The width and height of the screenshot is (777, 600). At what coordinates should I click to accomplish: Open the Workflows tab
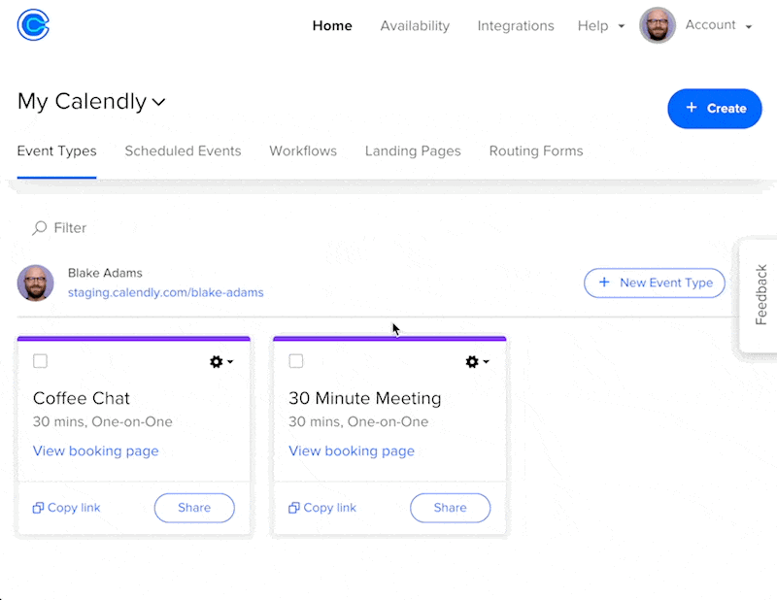(302, 150)
